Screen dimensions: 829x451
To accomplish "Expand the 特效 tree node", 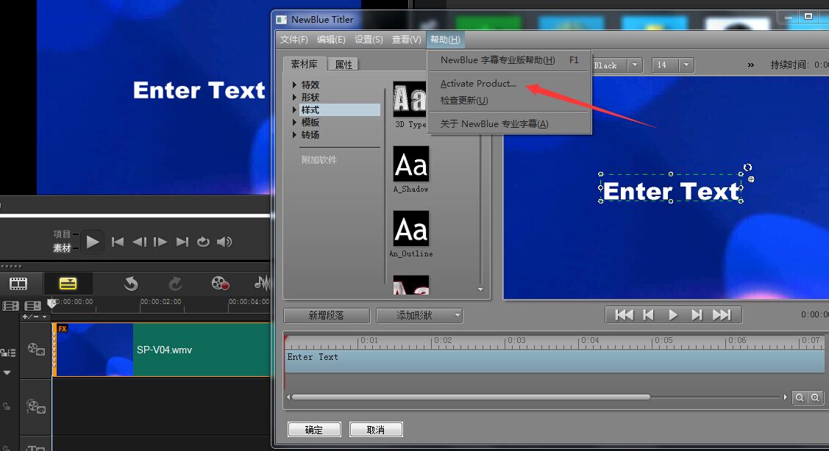I will click(294, 84).
